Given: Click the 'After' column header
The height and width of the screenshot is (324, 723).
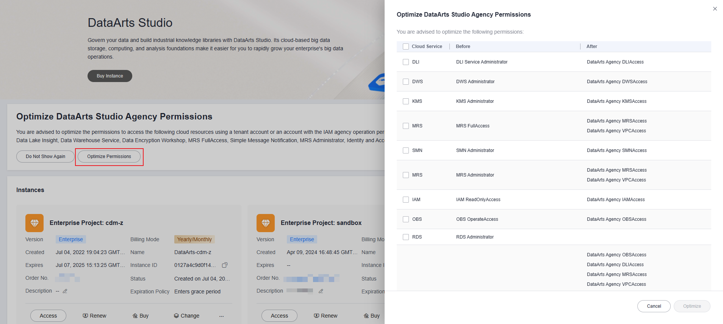Looking at the screenshot, I should coord(592,47).
